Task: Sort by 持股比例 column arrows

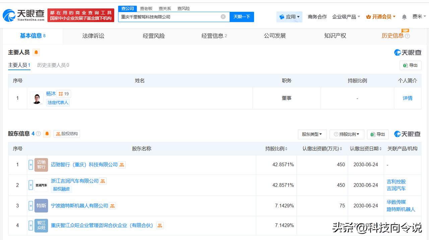Action: pos(286,149)
